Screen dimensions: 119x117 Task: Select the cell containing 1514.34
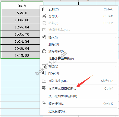[x=20, y=41]
